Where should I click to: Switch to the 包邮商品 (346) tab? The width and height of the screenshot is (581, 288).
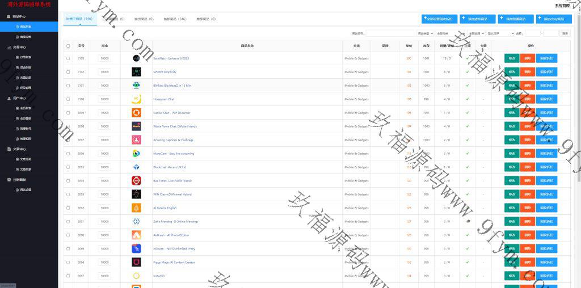point(174,19)
